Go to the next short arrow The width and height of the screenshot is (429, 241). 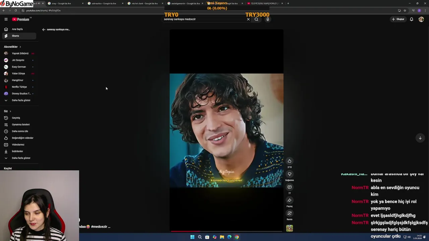click(420, 138)
